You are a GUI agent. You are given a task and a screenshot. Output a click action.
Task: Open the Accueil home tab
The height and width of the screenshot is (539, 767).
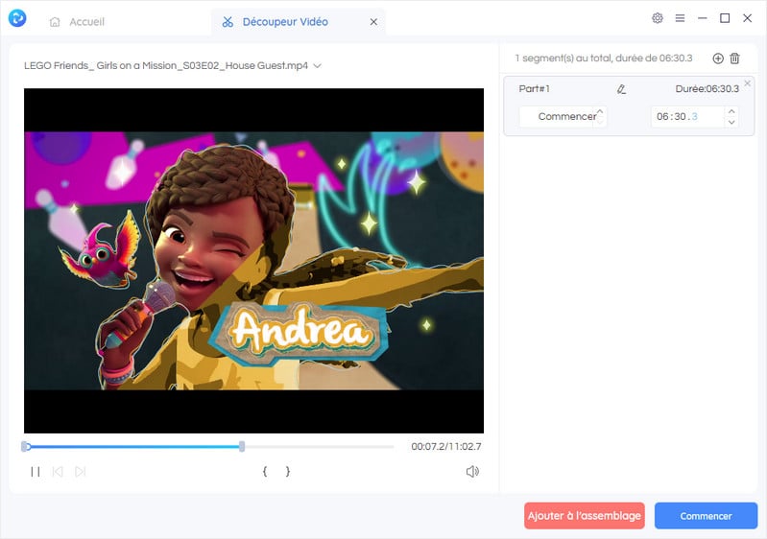coord(78,21)
